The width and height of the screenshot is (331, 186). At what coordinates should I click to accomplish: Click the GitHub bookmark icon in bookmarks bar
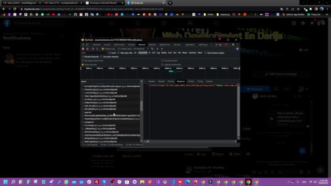(x=76, y=14)
